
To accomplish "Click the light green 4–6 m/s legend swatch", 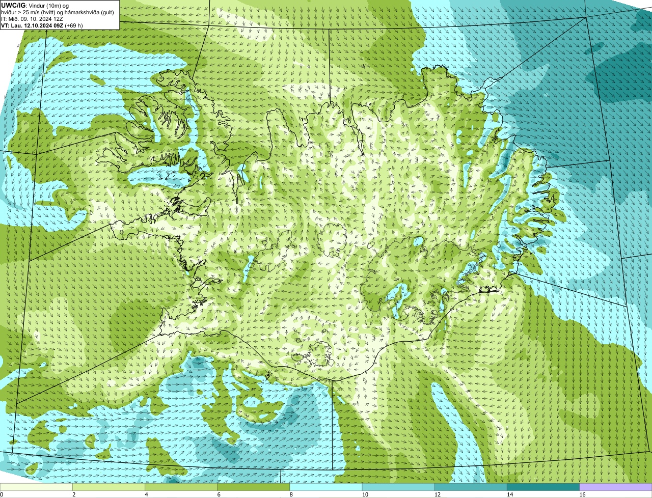I will (181, 487).
